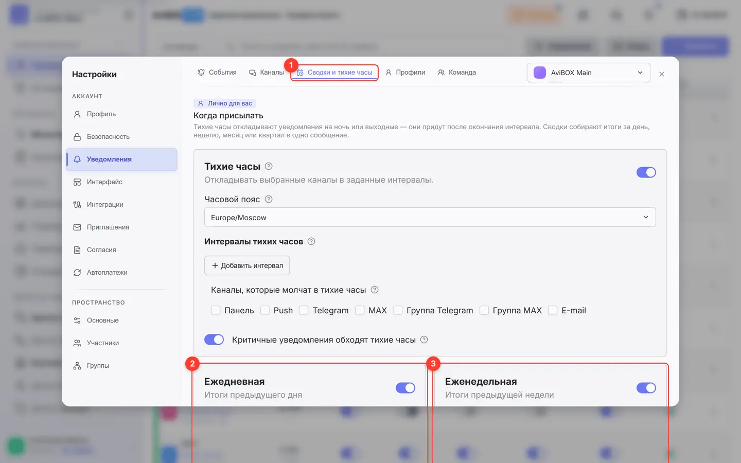Disable the Ежедневная summary toggle
Image resolution: width=741 pixels, height=463 pixels.
coord(405,388)
